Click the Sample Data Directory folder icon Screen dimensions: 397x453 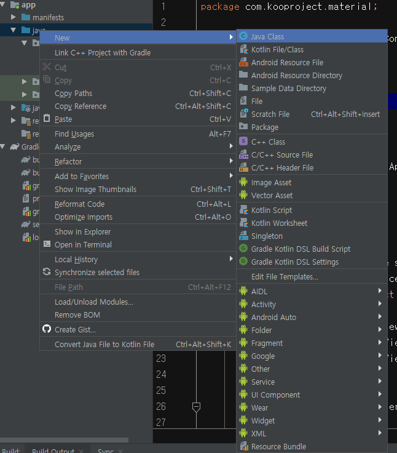coord(243,88)
